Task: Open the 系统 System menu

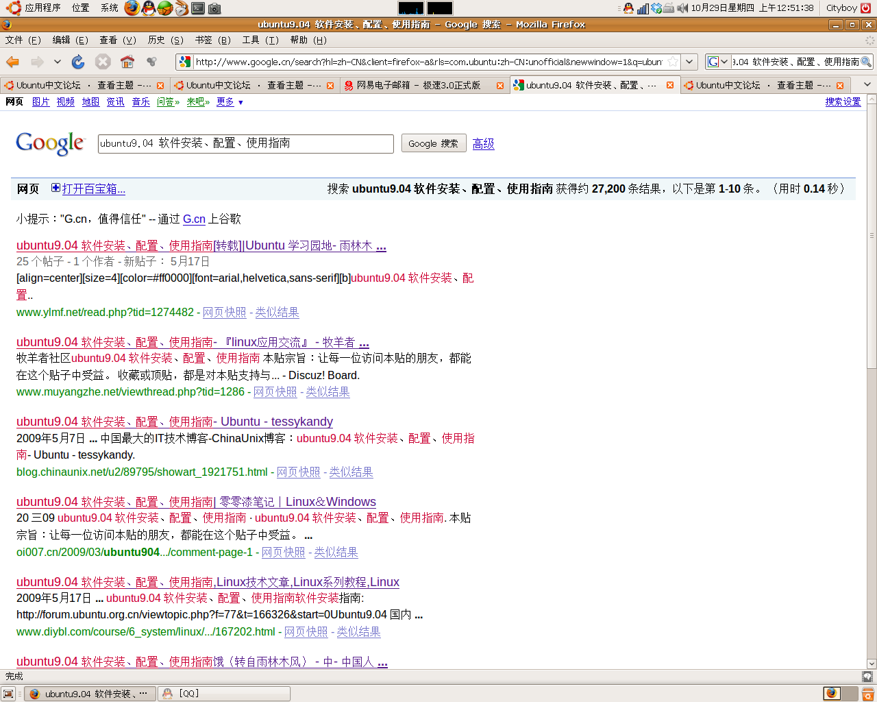Action: [x=109, y=8]
